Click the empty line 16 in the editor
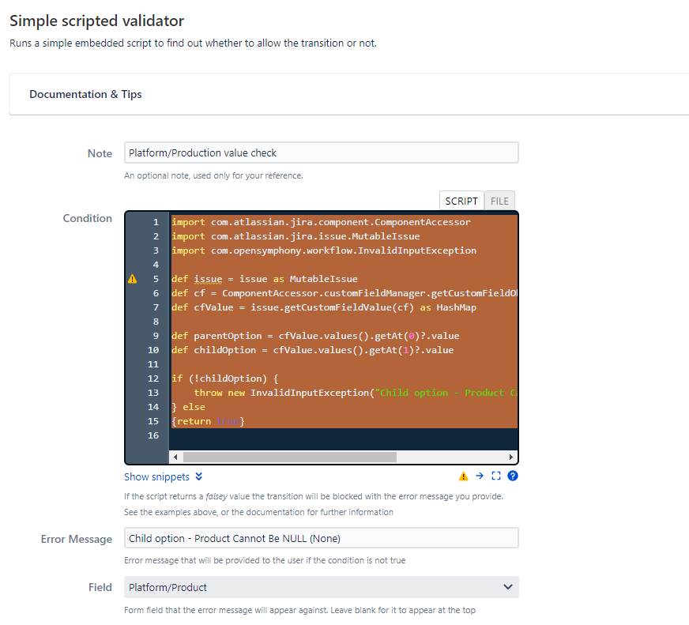This screenshot has height=625, width=689. [x=344, y=435]
